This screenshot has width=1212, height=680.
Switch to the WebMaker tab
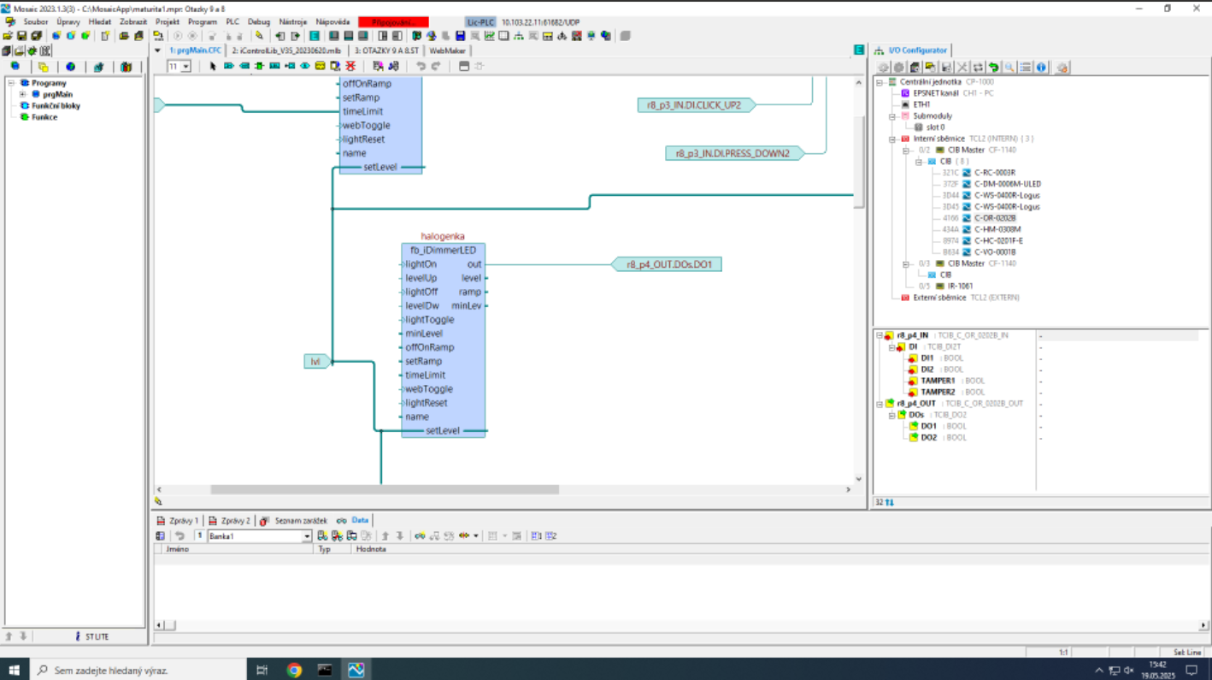pos(447,50)
